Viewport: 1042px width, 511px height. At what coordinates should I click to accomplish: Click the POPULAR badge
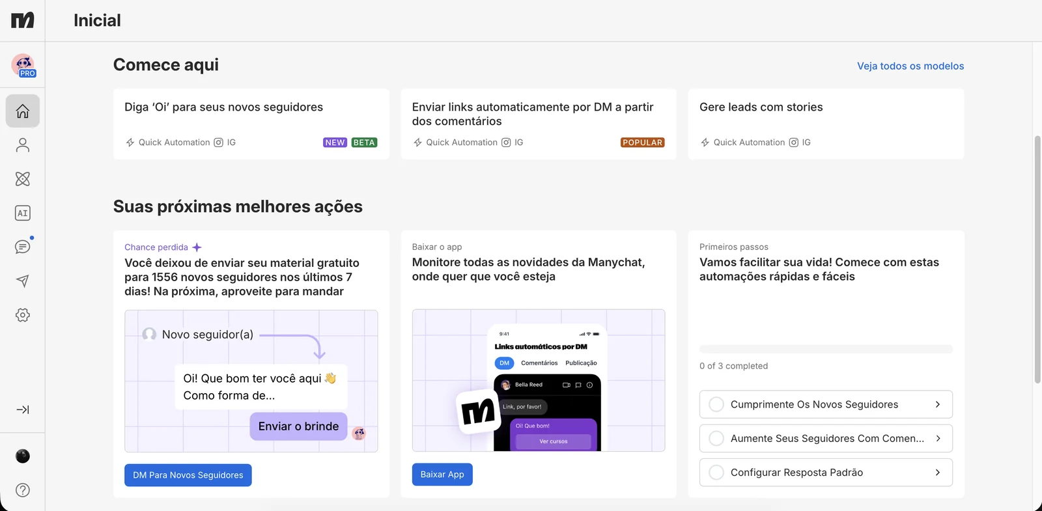[642, 143]
